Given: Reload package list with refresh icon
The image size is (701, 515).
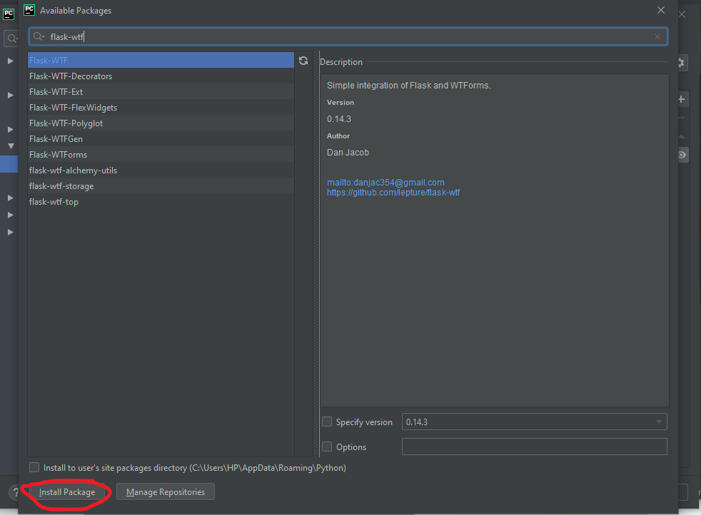Looking at the screenshot, I should pos(303,61).
